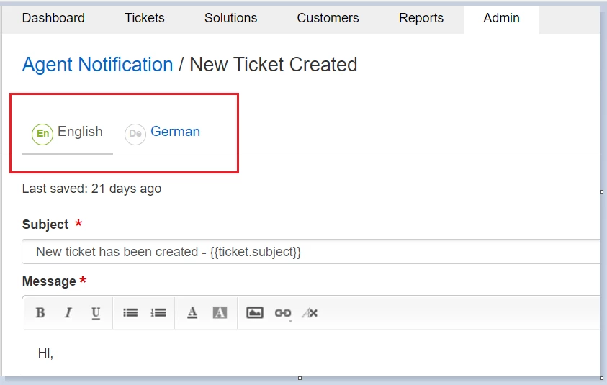Insert an image into the message
This screenshot has height=385, width=607.
pyautogui.click(x=255, y=312)
